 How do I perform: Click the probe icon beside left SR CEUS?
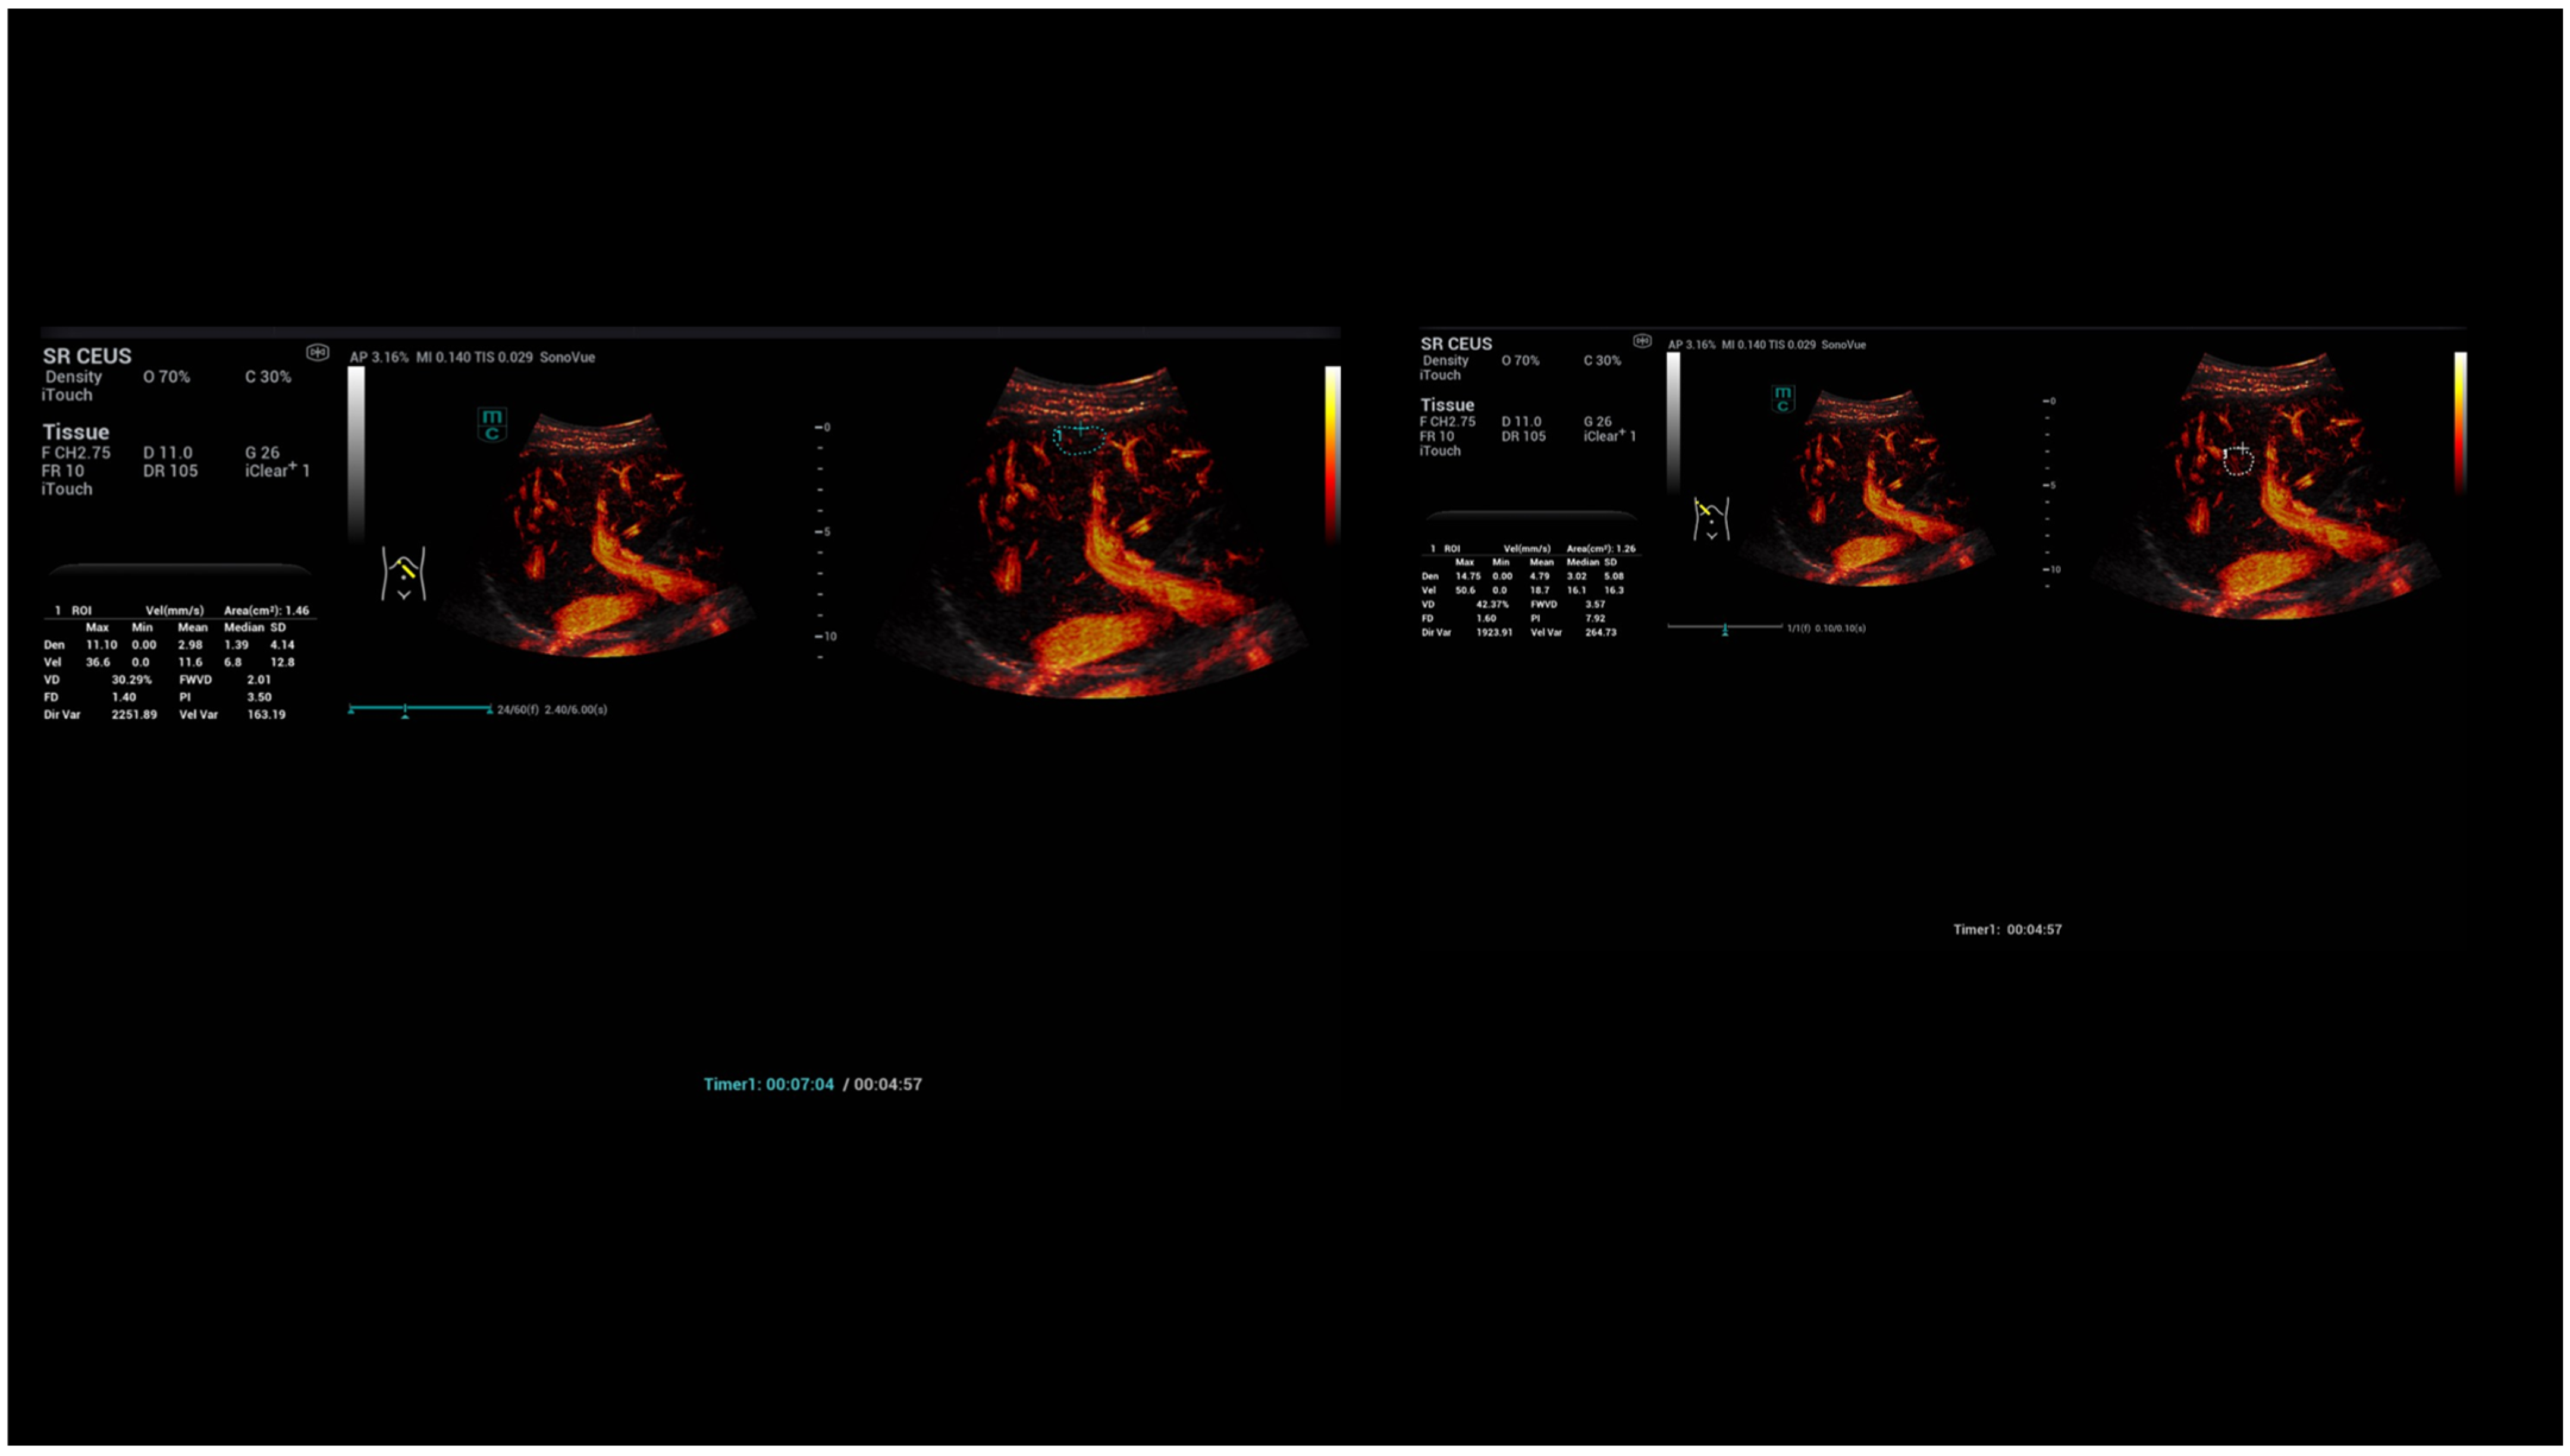[x=317, y=352]
